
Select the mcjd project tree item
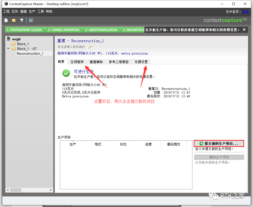16,39
